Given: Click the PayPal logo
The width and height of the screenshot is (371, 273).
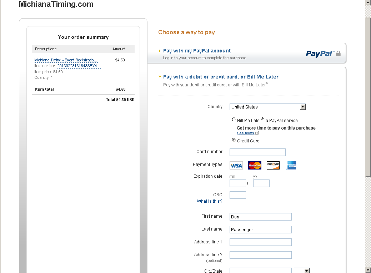Looking at the screenshot, I should click(320, 54).
